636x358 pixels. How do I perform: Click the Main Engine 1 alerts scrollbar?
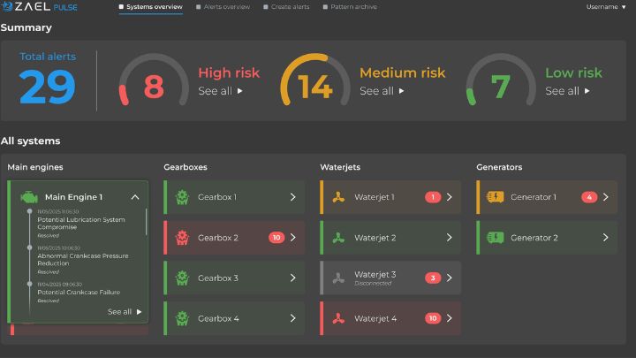147,221
